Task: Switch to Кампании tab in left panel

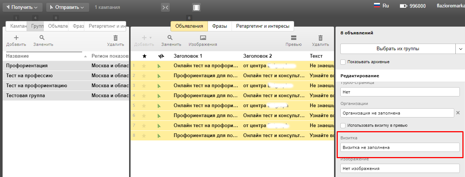Action: coord(17,26)
